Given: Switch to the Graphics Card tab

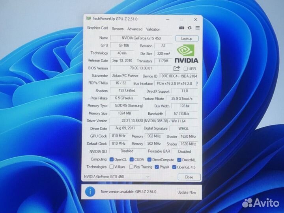Looking at the screenshot, I should (x=97, y=28).
